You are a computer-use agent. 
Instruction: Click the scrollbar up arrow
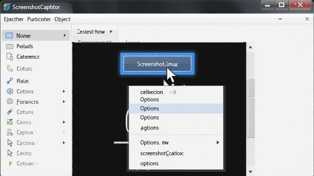(x=250, y=47)
